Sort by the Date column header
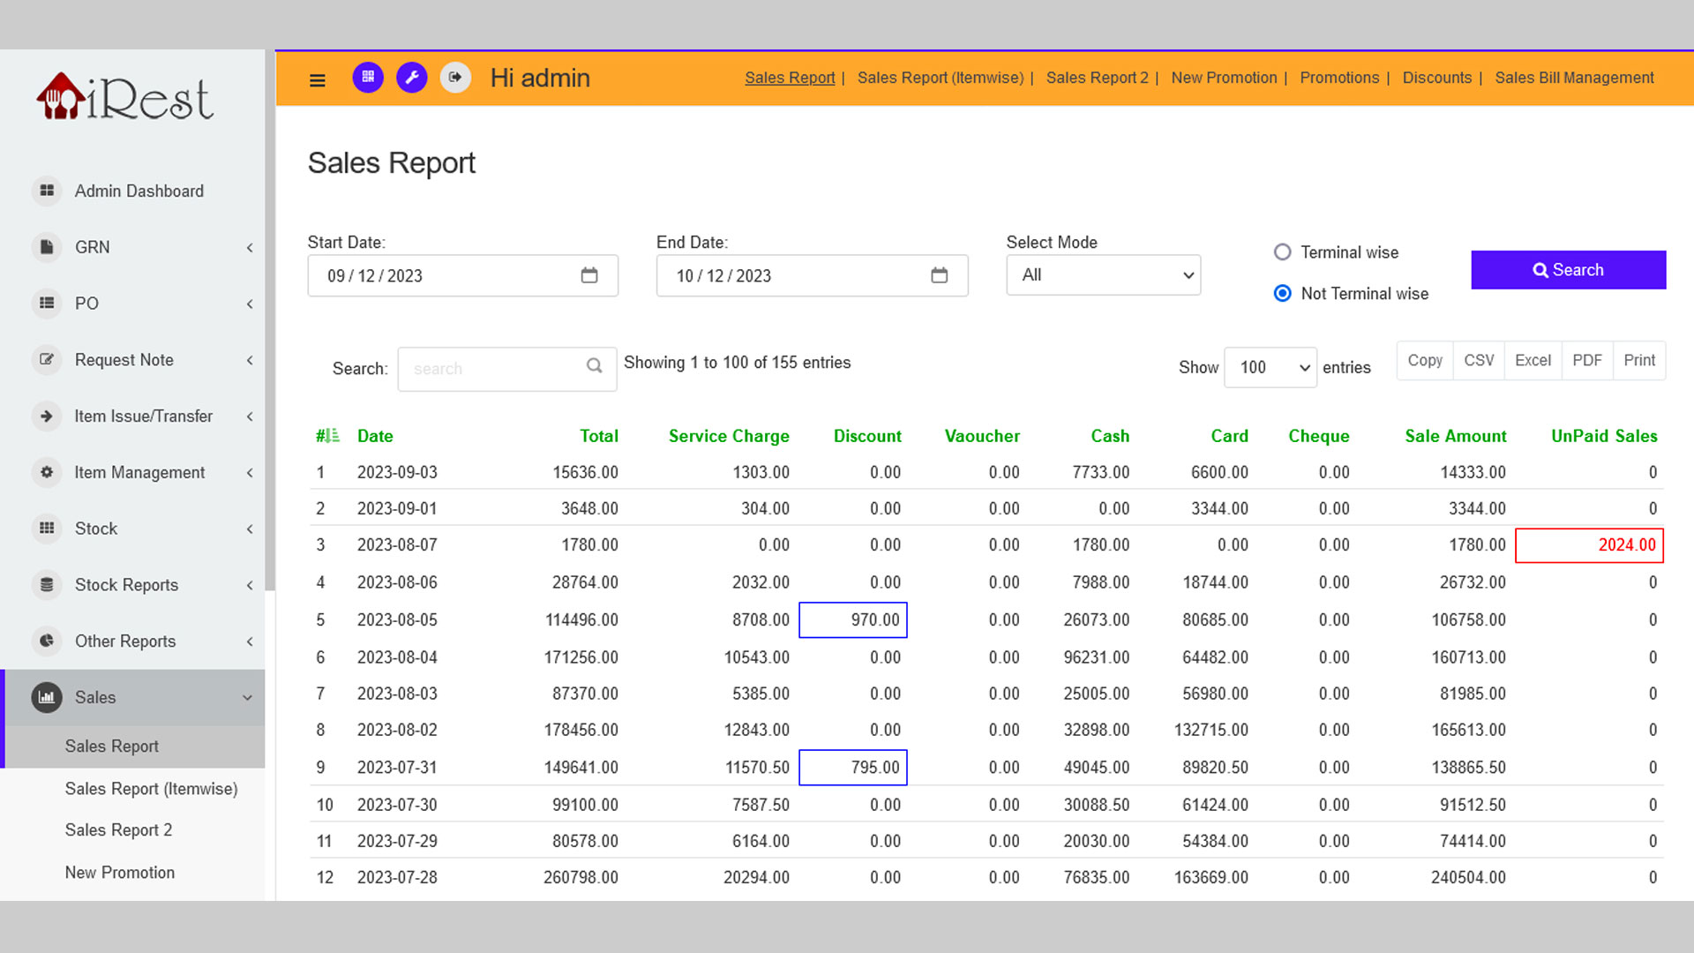Image resolution: width=1694 pixels, height=953 pixels. [x=375, y=436]
